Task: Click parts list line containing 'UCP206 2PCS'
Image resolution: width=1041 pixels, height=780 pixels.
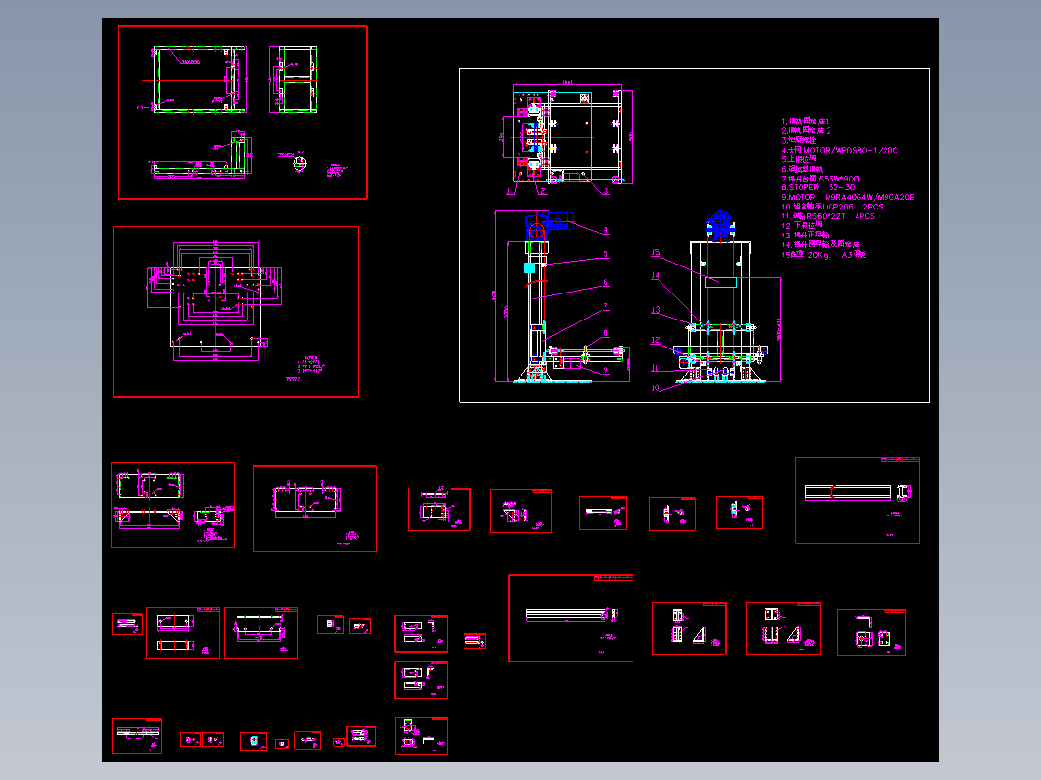Action: 831,207
